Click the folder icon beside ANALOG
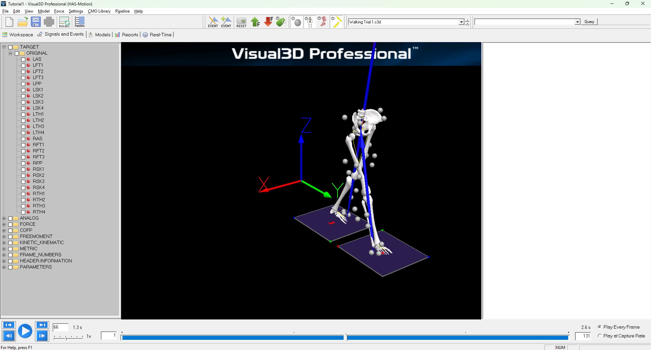 pyautogui.click(x=16, y=218)
